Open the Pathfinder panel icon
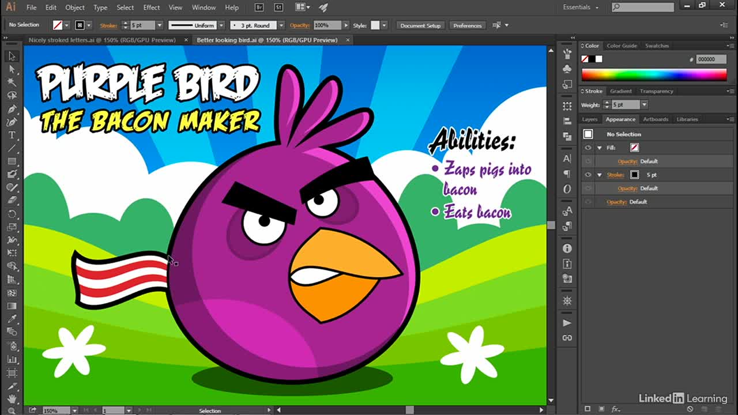The width and height of the screenshot is (738, 415). [x=567, y=136]
